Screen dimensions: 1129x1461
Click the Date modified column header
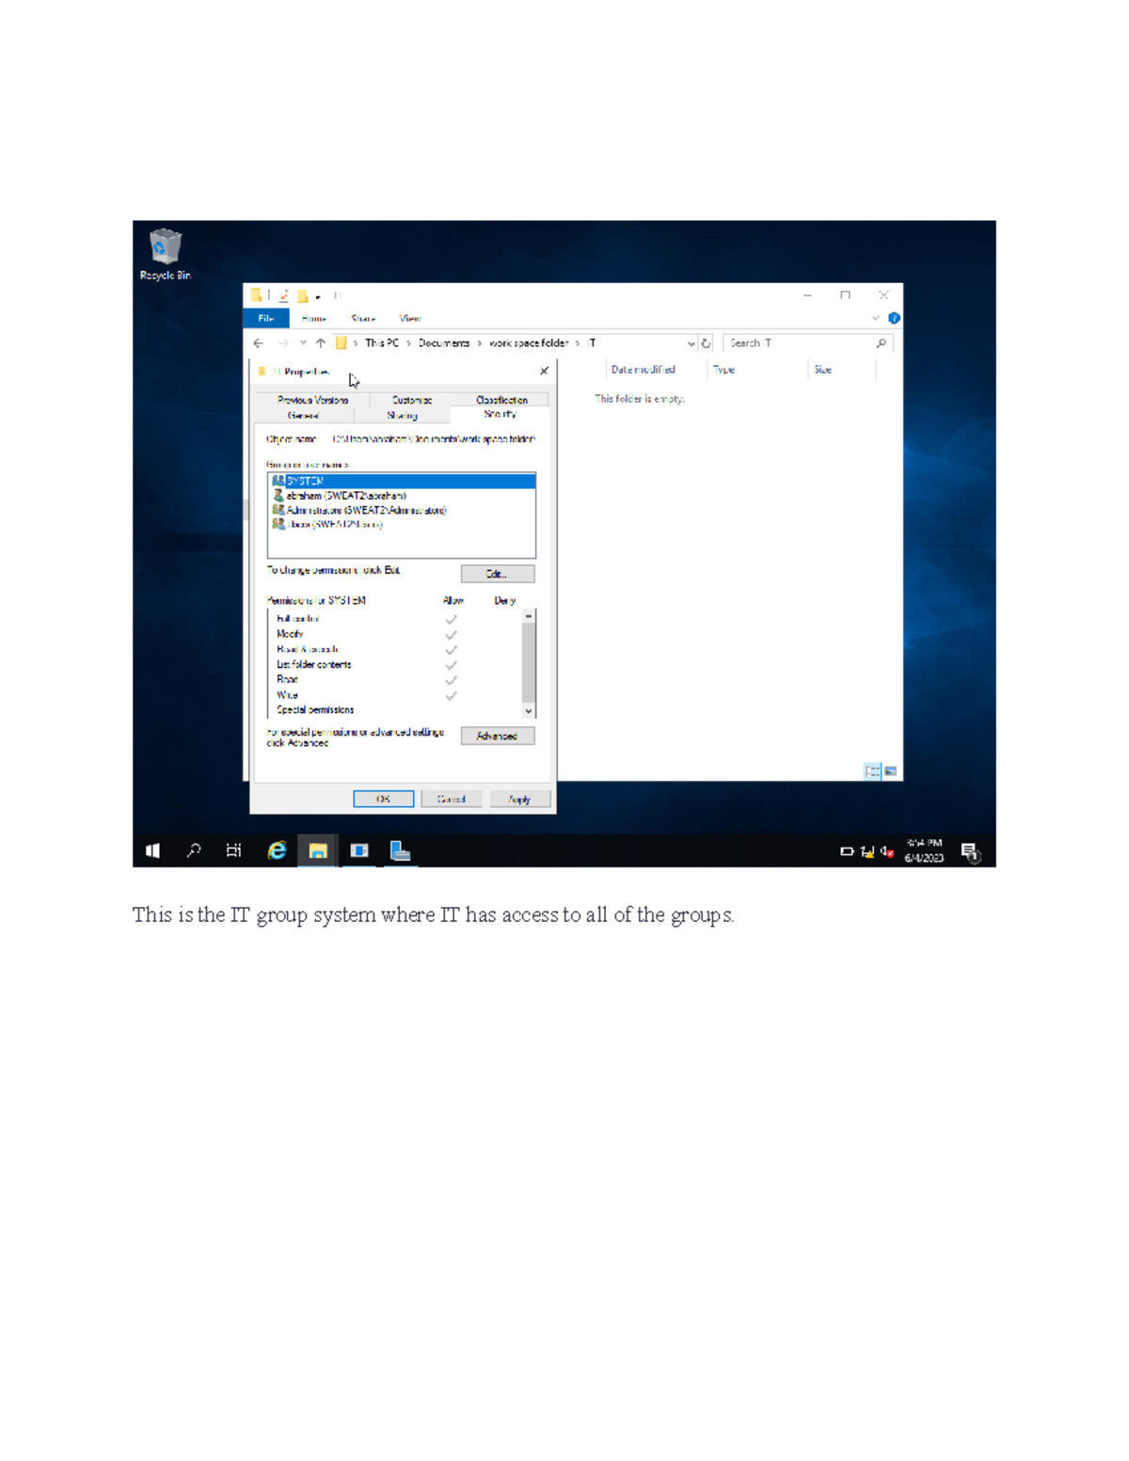pyautogui.click(x=644, y=370)
